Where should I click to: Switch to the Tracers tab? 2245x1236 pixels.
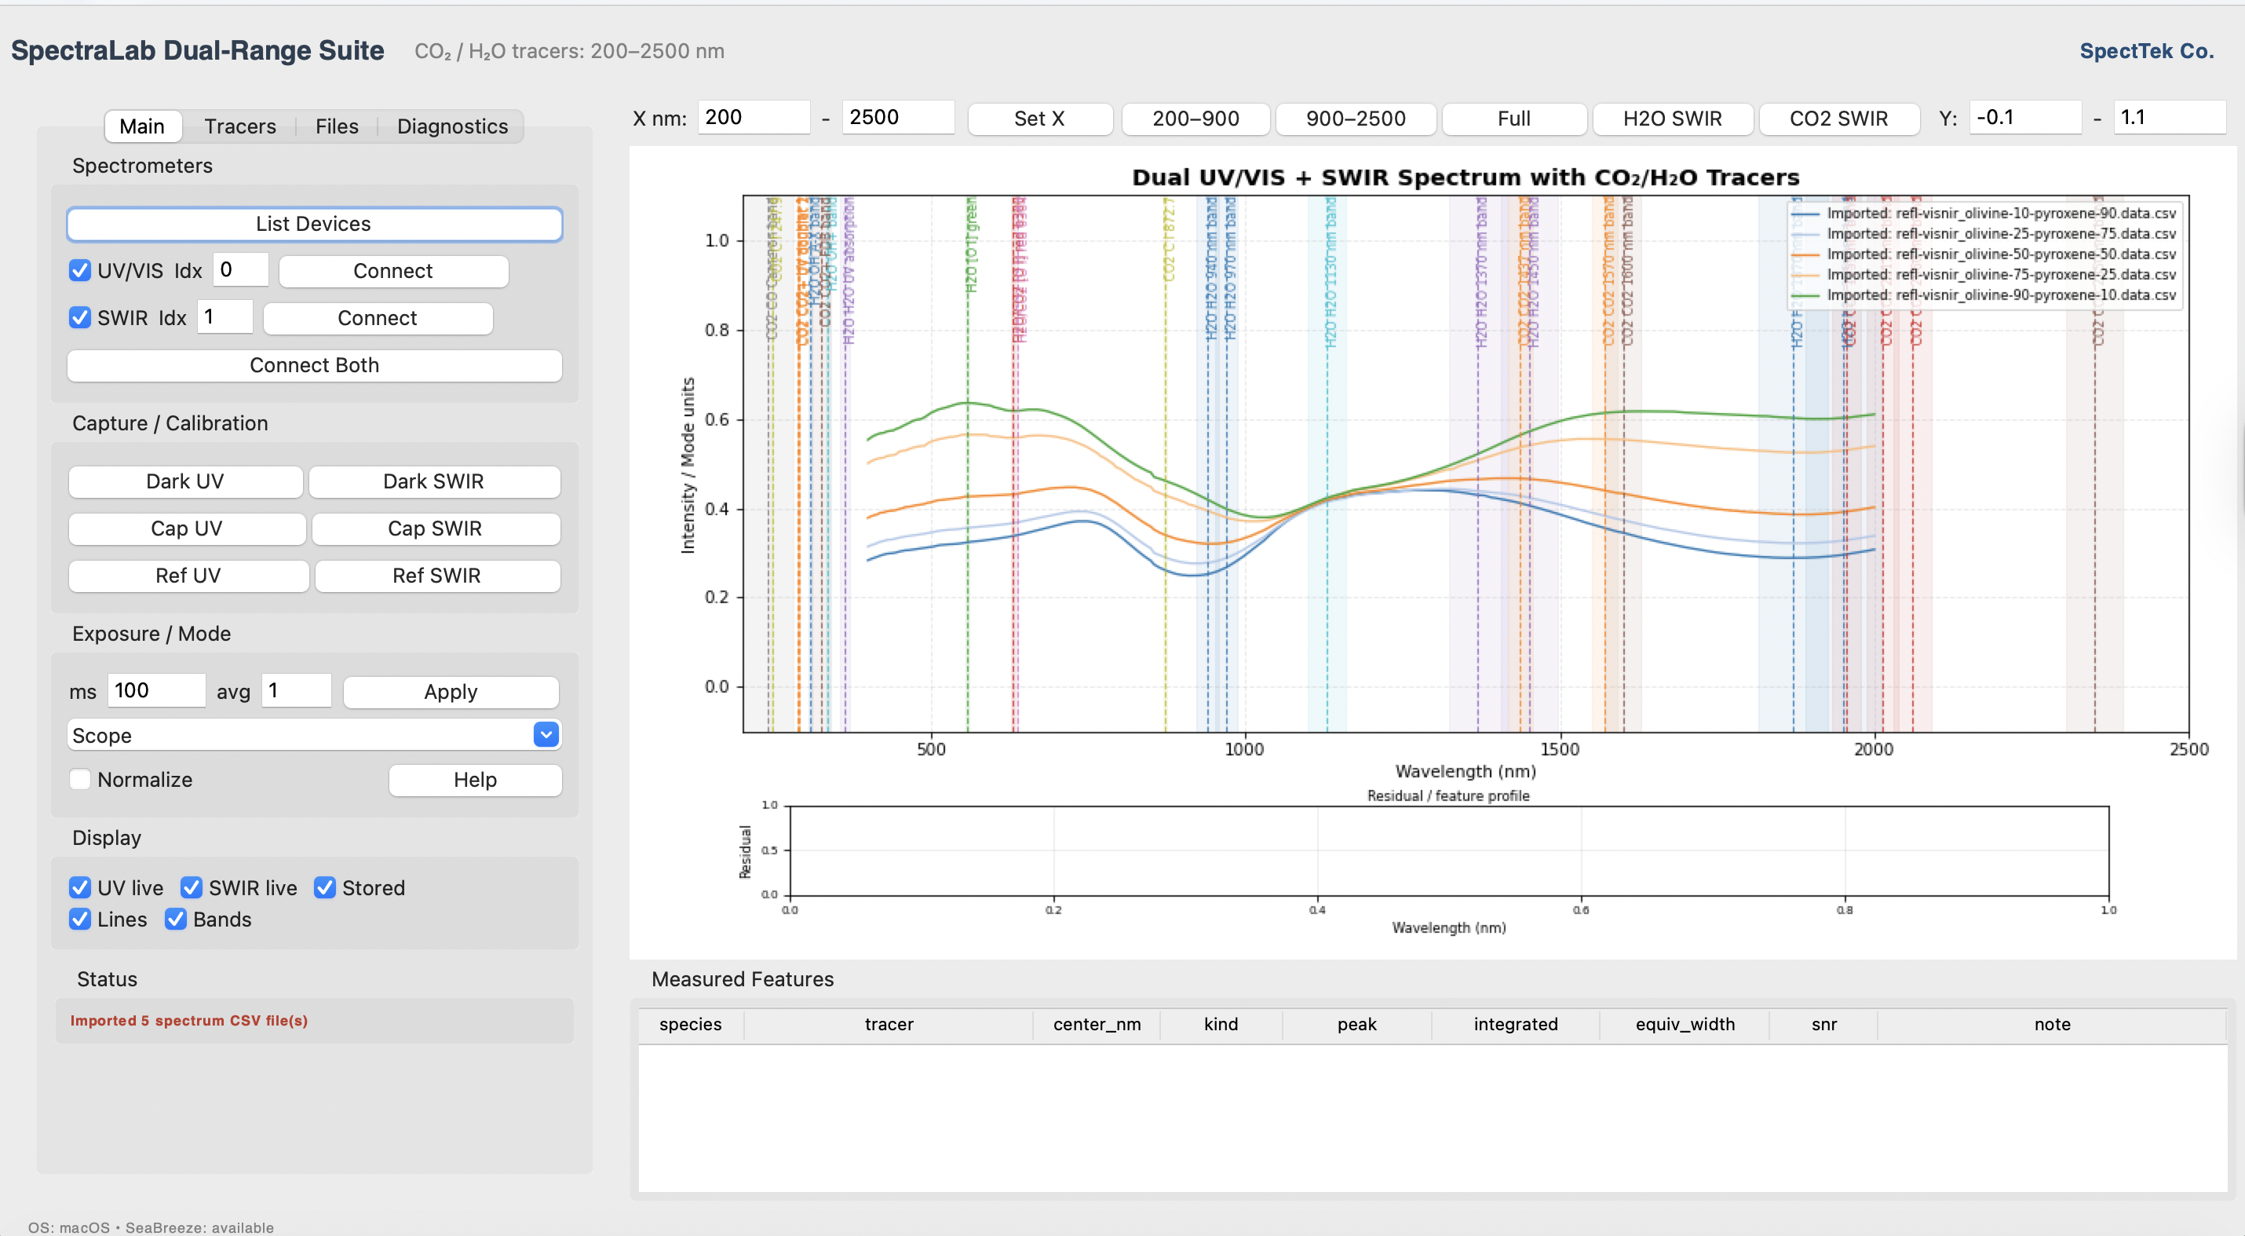(239, 126)
